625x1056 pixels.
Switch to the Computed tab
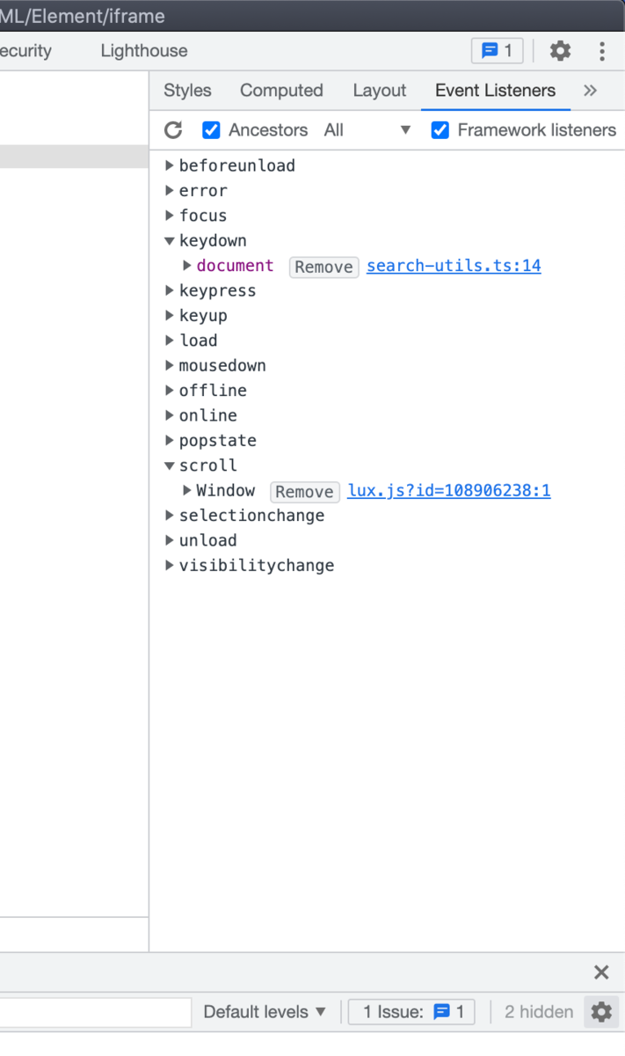(281, 91)
